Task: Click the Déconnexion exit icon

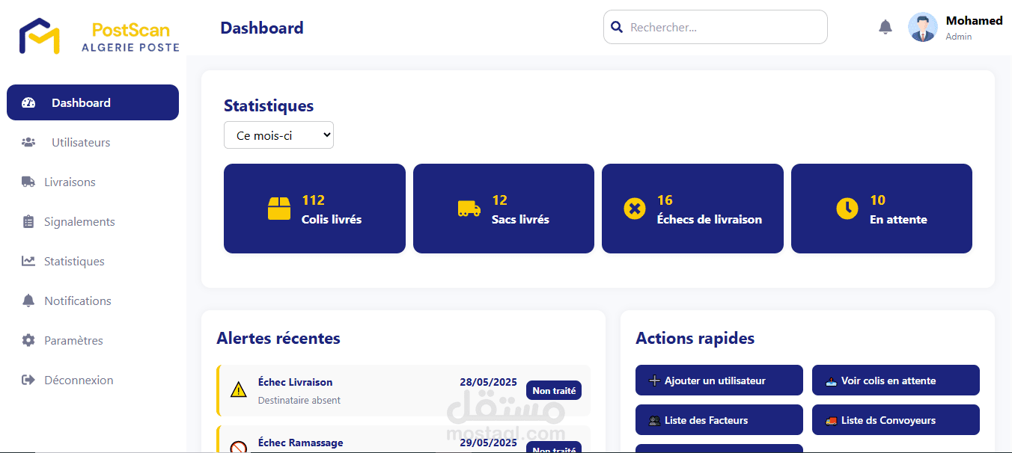Action: click(x=28, y=380)
